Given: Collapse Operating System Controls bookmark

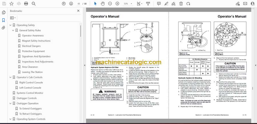Looking at the screenshot, I should click(x=11, y=119).
